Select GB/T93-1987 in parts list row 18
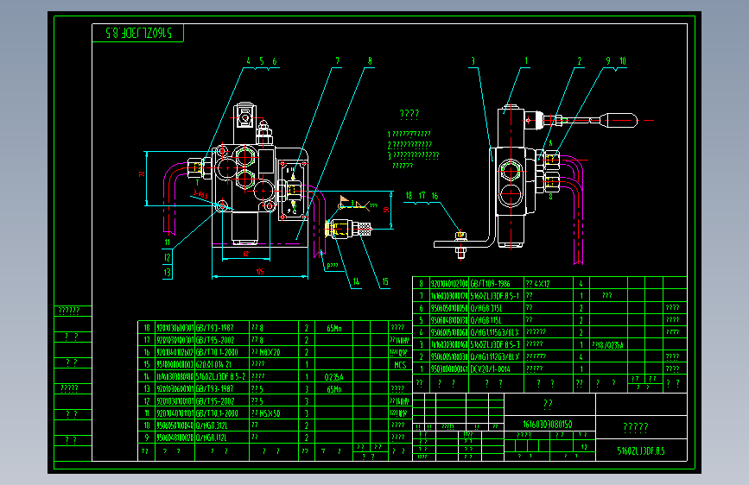 click(215, 328)
